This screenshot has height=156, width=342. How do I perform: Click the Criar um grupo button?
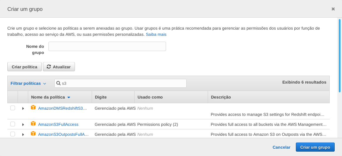pos(315,147)
